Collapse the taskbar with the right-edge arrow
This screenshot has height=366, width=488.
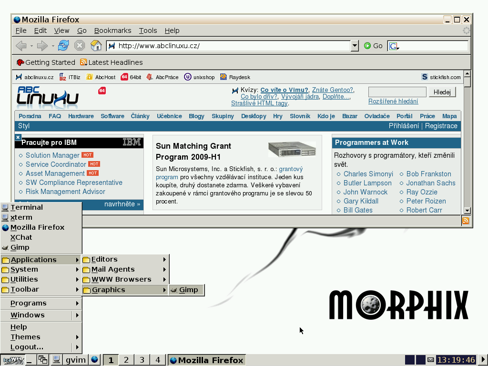(483, 360)
